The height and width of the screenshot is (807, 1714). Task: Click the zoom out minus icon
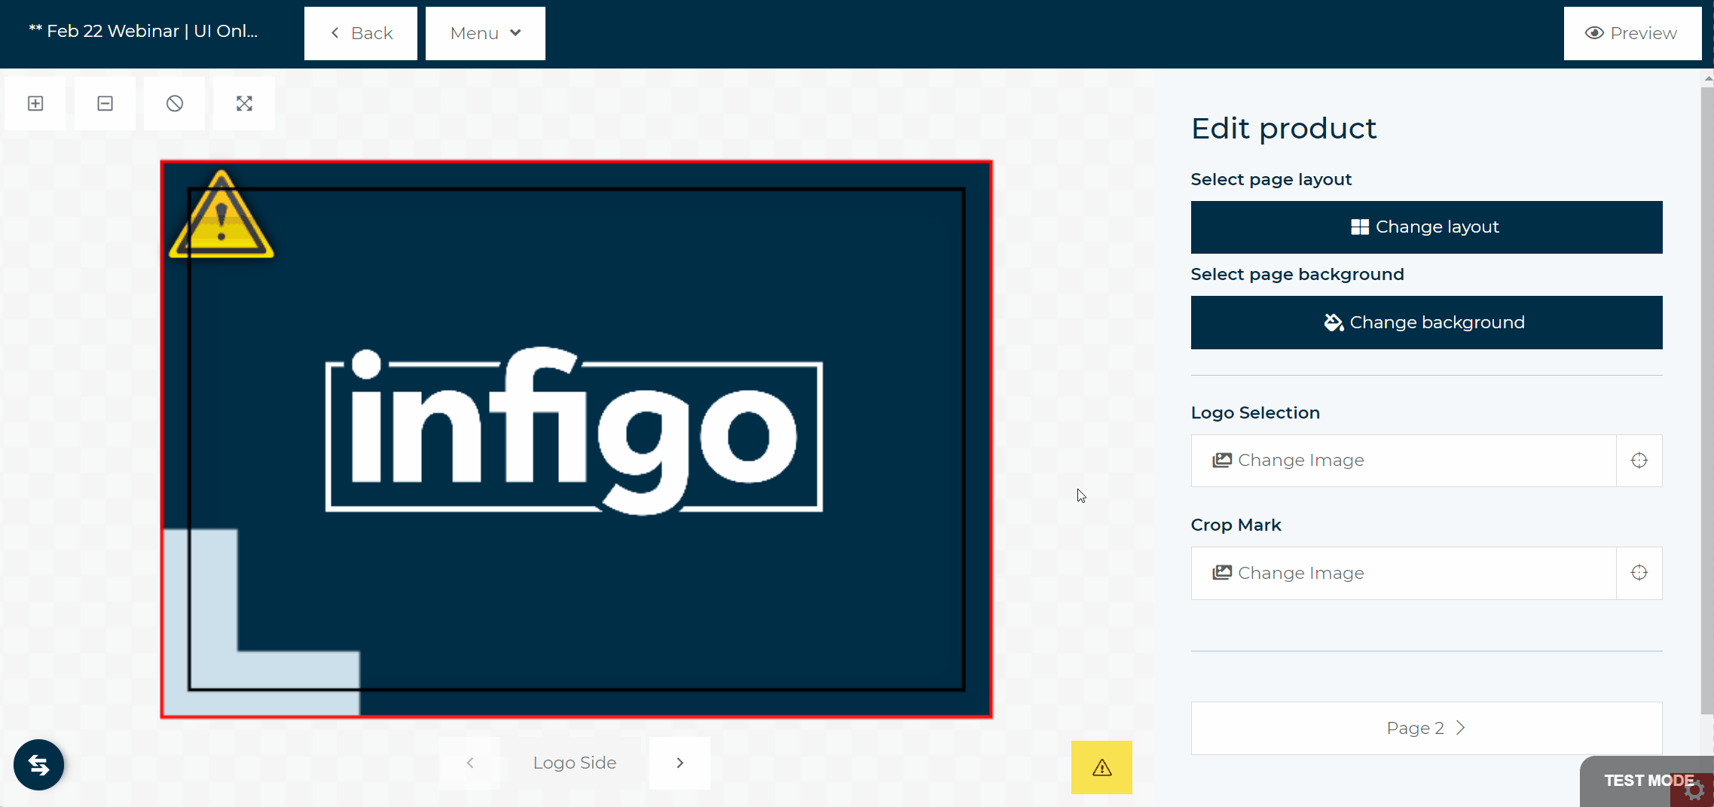[105, 103]
